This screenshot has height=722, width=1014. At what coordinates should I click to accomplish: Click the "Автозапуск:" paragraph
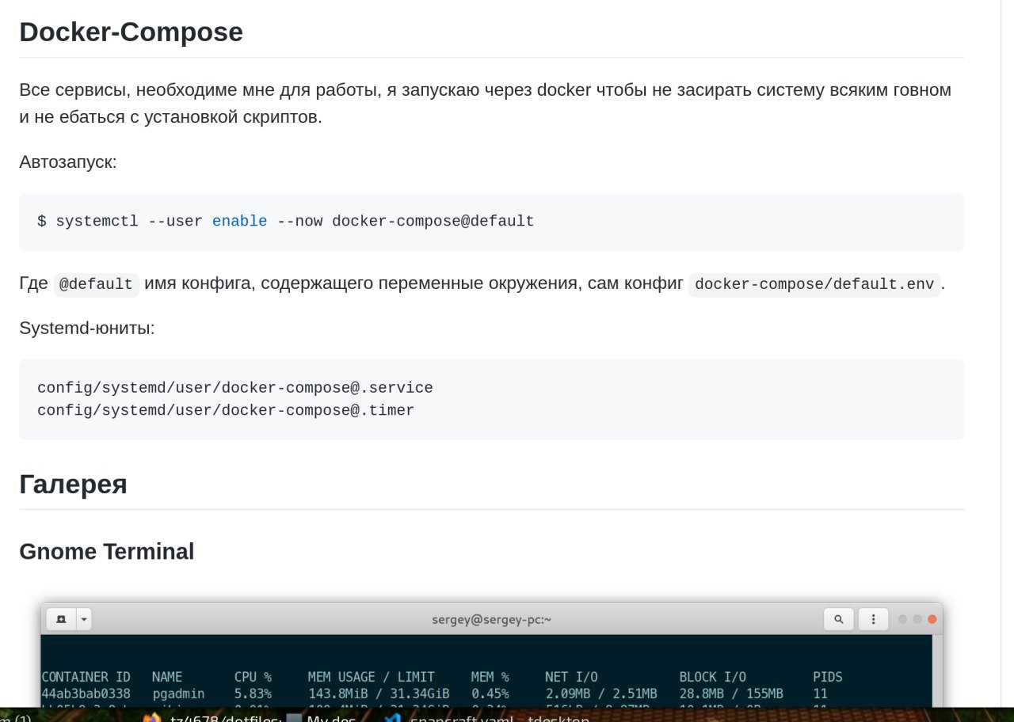(x=68, y=162)
